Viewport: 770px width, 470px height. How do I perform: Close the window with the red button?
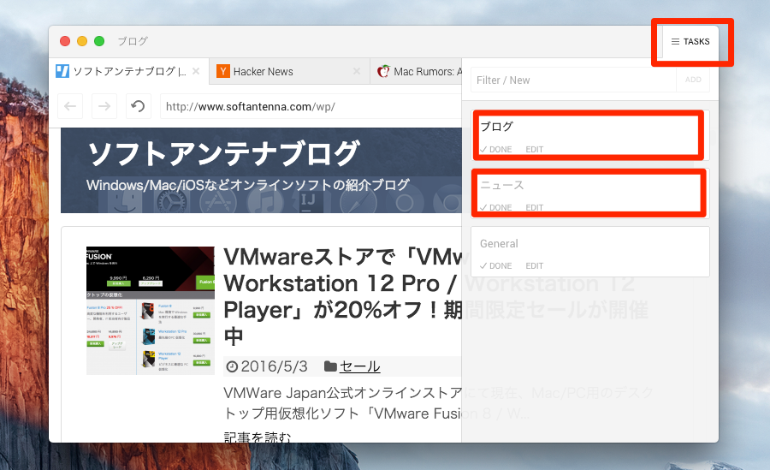click(65, 41)
